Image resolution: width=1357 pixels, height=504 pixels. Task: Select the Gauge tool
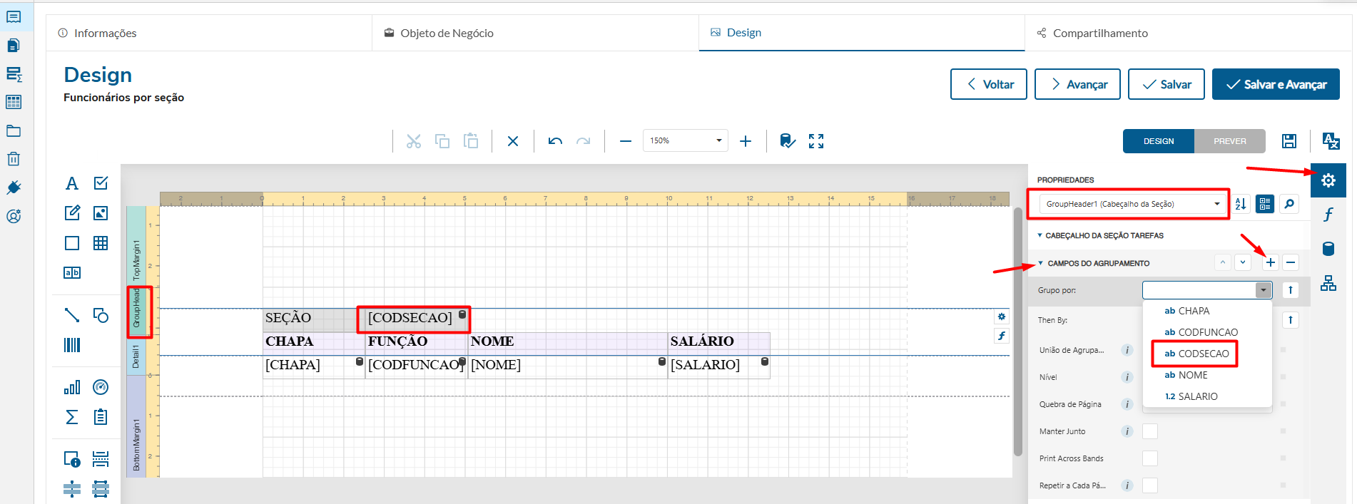[101, 387]
